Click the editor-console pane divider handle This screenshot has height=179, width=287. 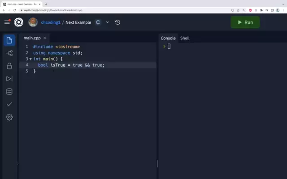(157, 164)
